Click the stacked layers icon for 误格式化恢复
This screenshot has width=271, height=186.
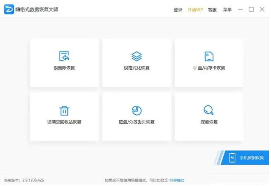[x=137, y=56]
